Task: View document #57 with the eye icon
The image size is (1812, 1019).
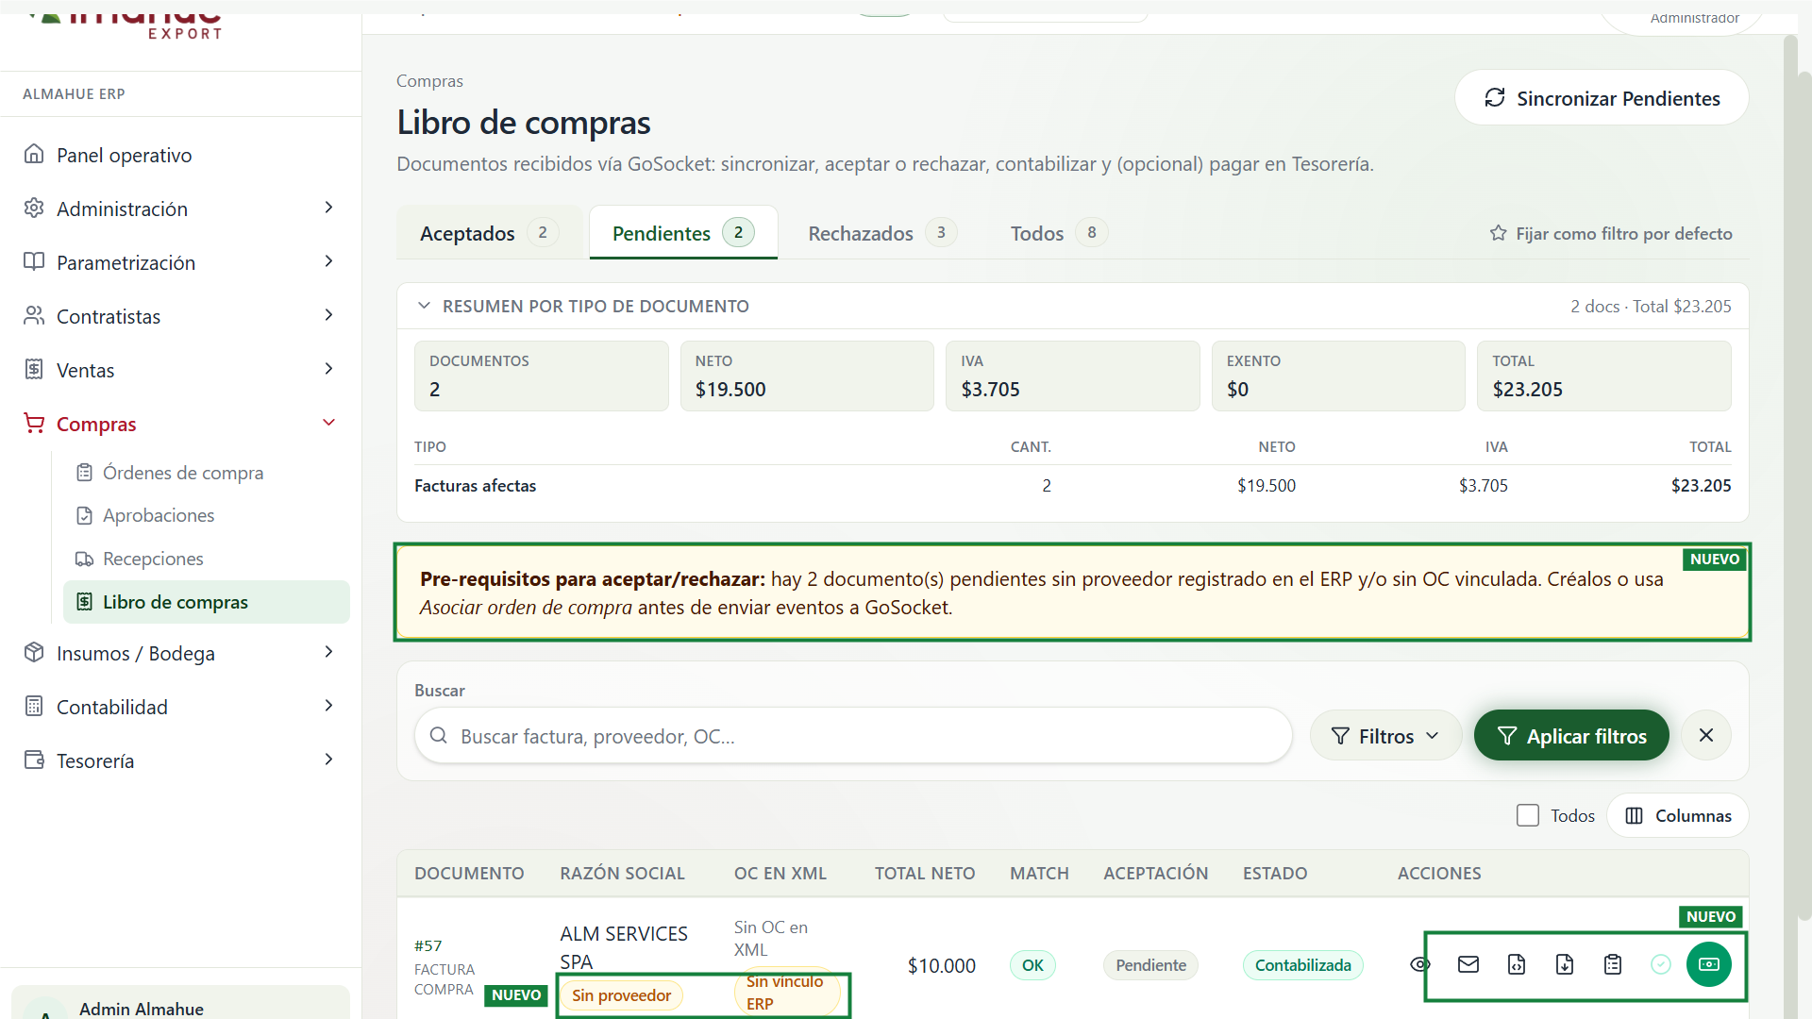Action: click(x=1420, y=964)
